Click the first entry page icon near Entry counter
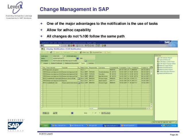Screen dimensions: 183x138 (102, 113)
